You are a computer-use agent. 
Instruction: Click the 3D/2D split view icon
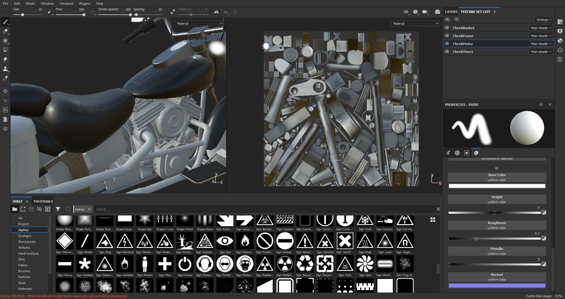(406, 12)
